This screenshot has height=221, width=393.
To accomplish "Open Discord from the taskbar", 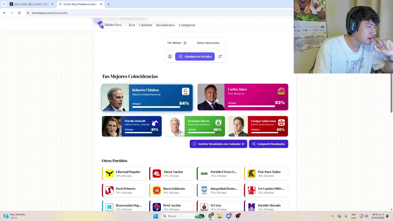I will (x=229, y=216).
